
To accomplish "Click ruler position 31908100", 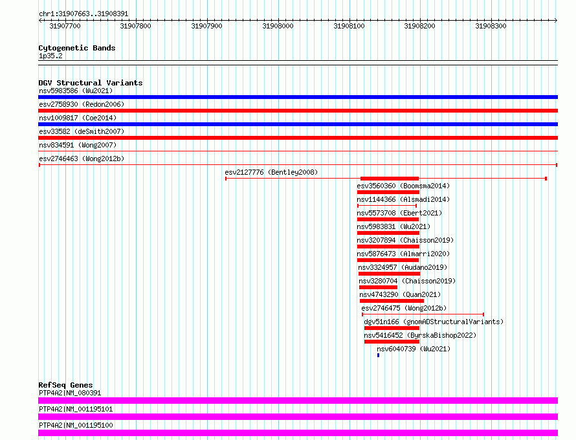I will point(349,26).
